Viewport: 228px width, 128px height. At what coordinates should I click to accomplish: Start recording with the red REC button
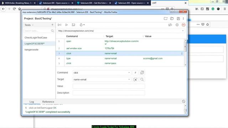pos(183,25)
